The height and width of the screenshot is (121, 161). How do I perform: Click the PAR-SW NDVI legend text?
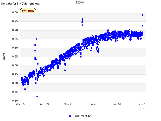[83, 116]
